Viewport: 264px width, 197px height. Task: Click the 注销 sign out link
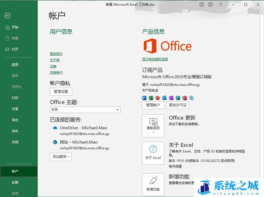pos(53,66)
